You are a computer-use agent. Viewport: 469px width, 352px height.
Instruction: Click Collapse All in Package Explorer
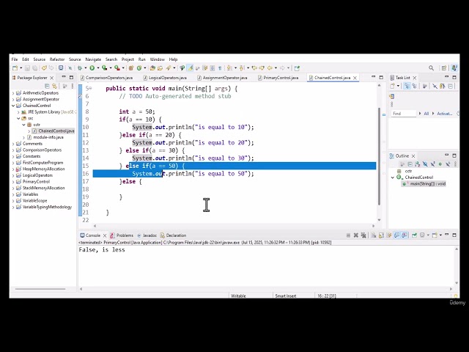[x=47, y=87]
